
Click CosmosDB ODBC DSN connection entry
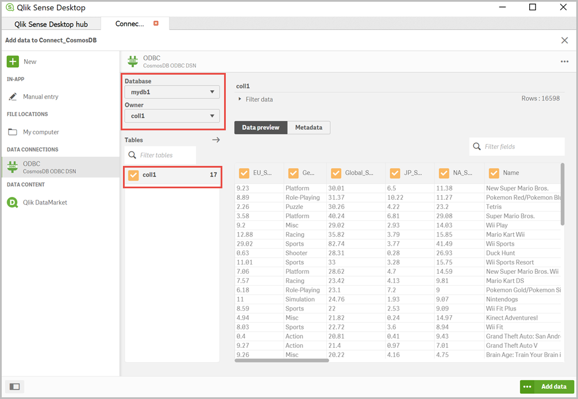coord(60,167)
